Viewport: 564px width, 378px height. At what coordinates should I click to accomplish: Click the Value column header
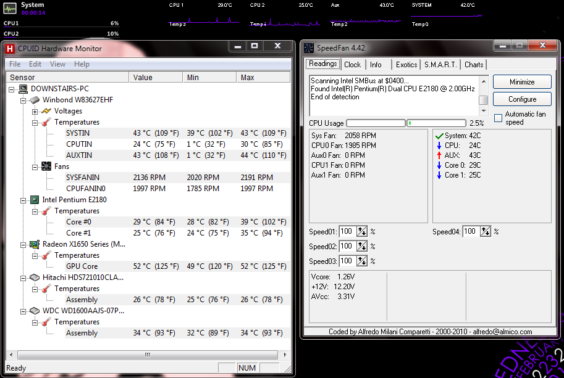point(156,77)
